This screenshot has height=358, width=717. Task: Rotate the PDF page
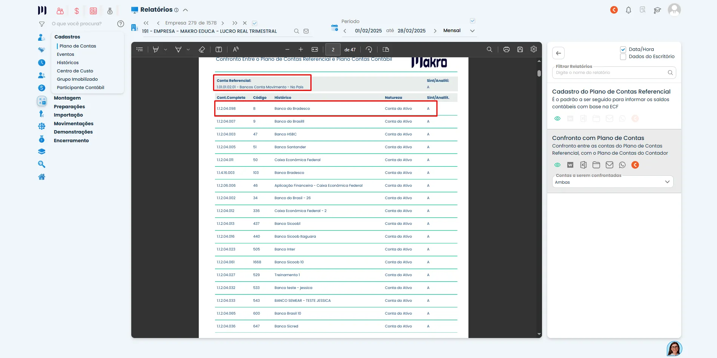tap(369, 49)
